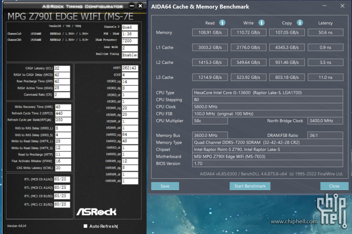Select the Write Recovery Time (tWR) field
352x234 pixels.
[63, 107]
